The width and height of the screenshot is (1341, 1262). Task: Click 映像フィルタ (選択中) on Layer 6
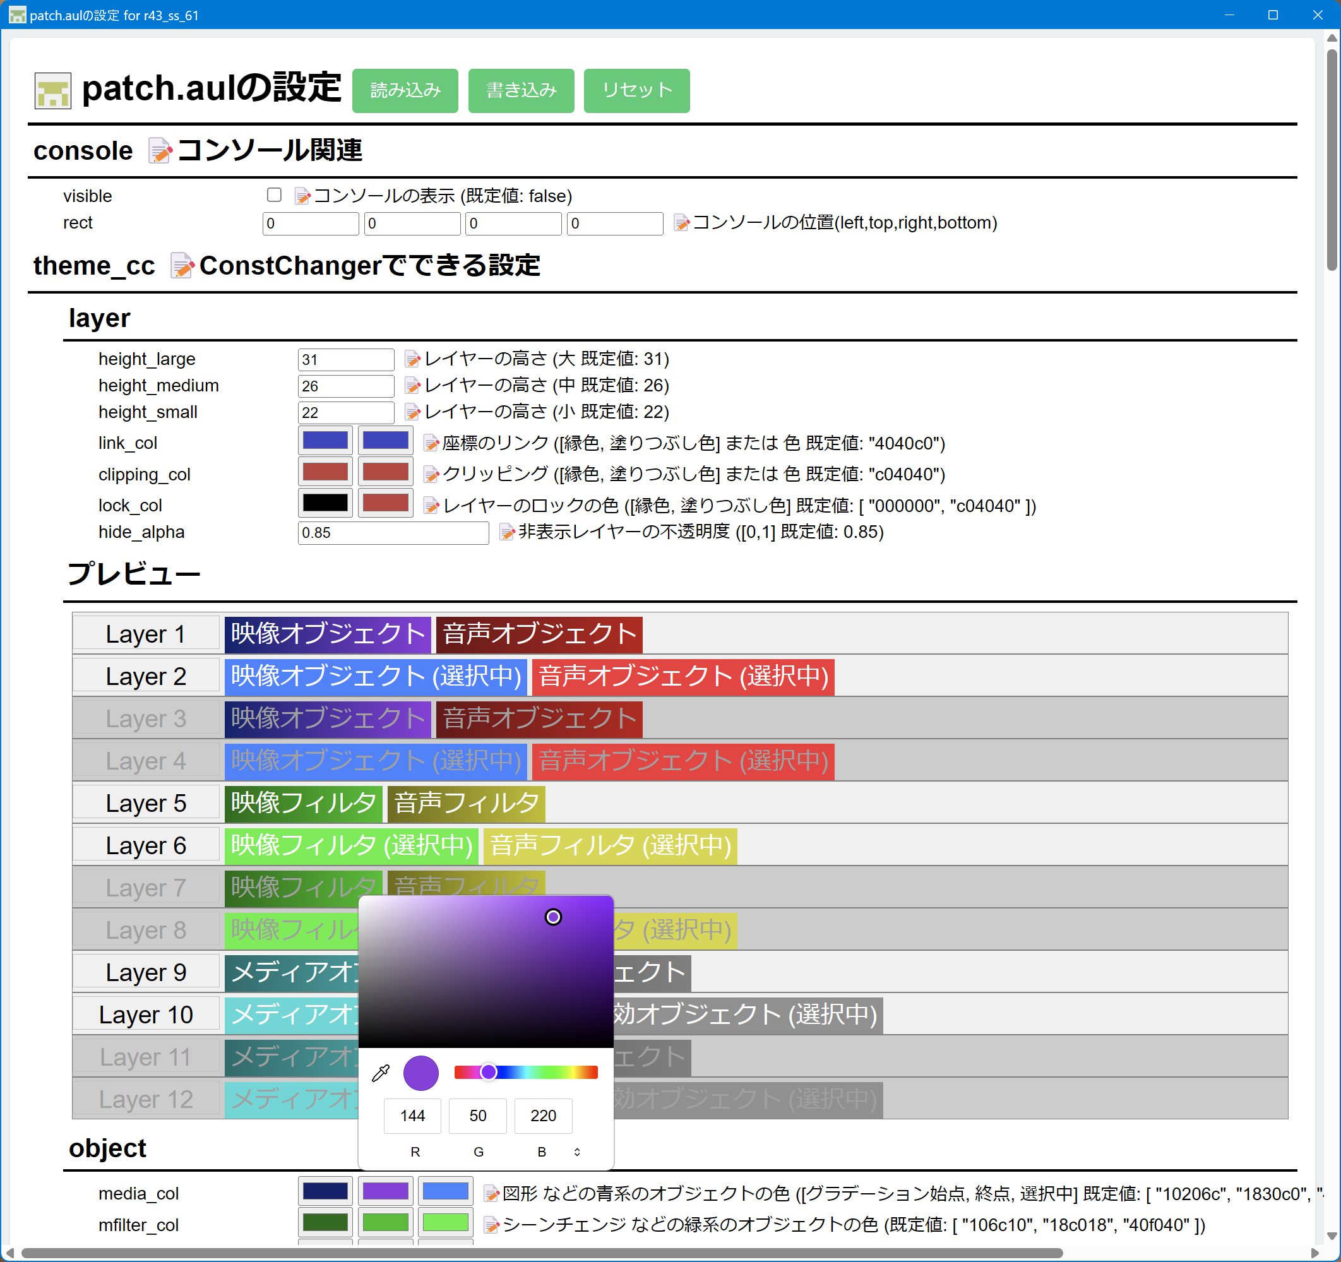(352, 846)
